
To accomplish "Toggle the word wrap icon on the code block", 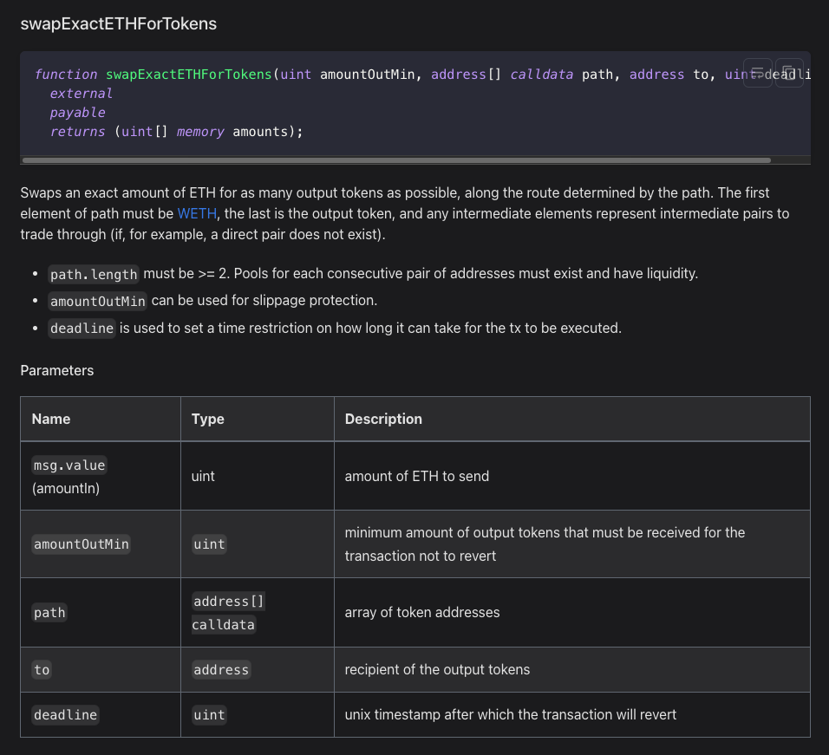I will [757, 74].
